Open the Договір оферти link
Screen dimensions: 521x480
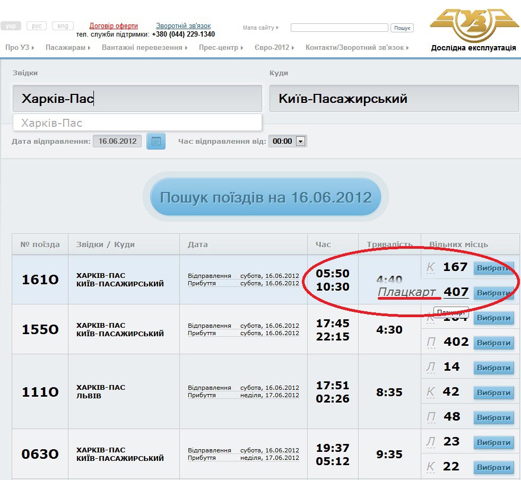pyautogui.click(x=114, y=26)
